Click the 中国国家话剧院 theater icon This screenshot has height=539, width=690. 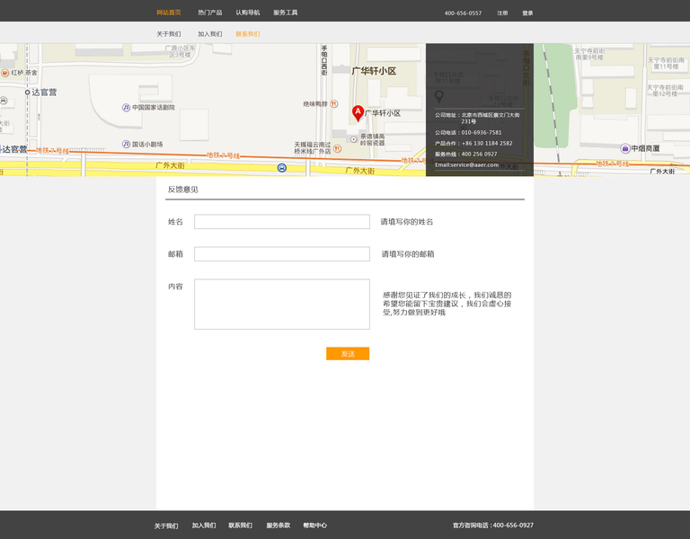126,108
